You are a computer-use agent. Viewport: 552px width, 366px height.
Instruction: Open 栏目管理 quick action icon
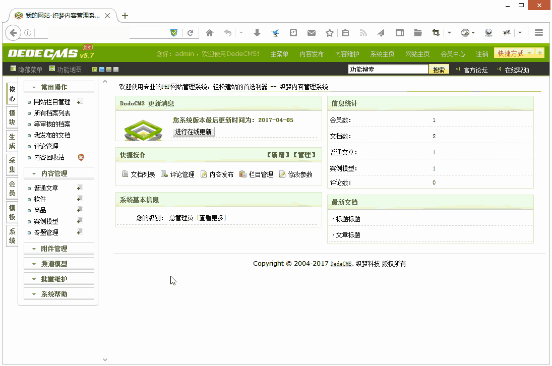tap(242, 174)
